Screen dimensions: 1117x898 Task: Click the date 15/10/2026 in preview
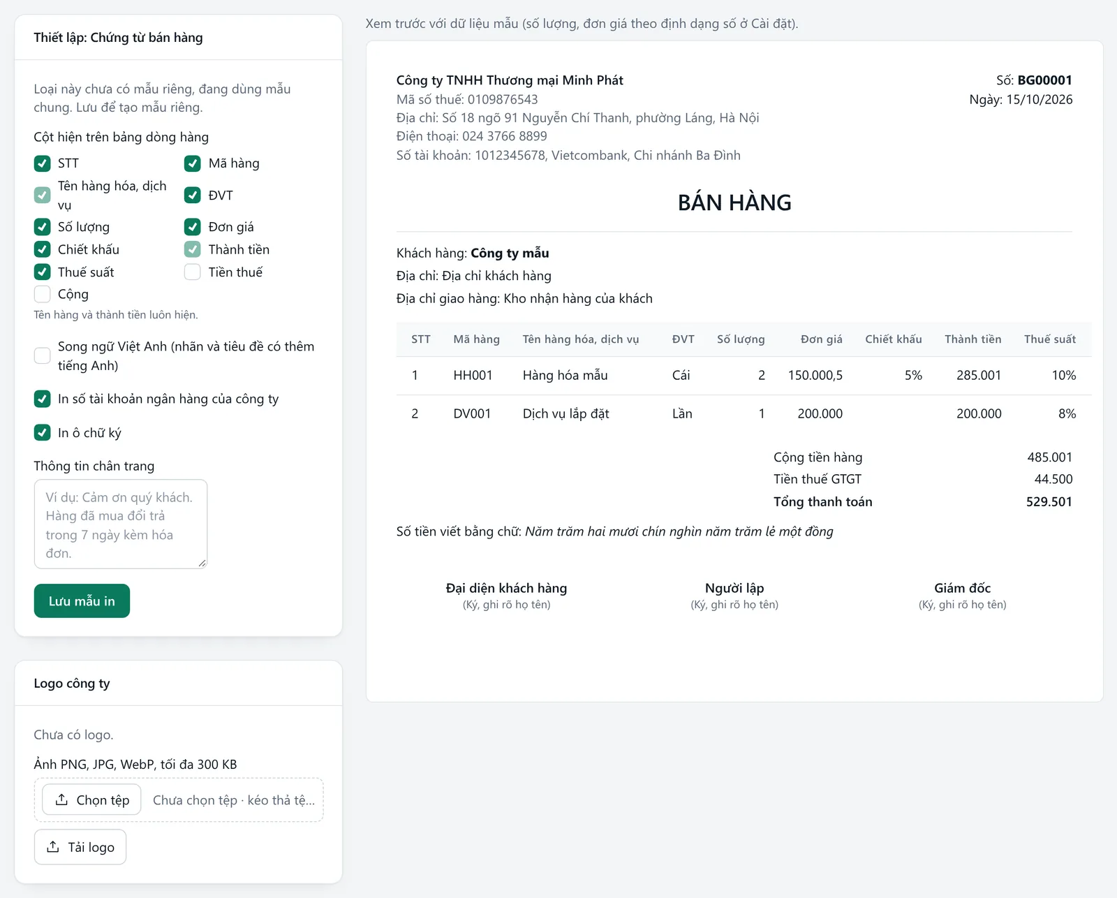[1039, 100]
